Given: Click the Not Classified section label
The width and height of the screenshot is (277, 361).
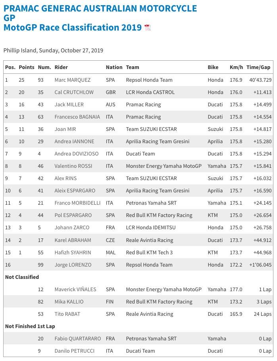Looking at the screenshot, I should (22, 277).
